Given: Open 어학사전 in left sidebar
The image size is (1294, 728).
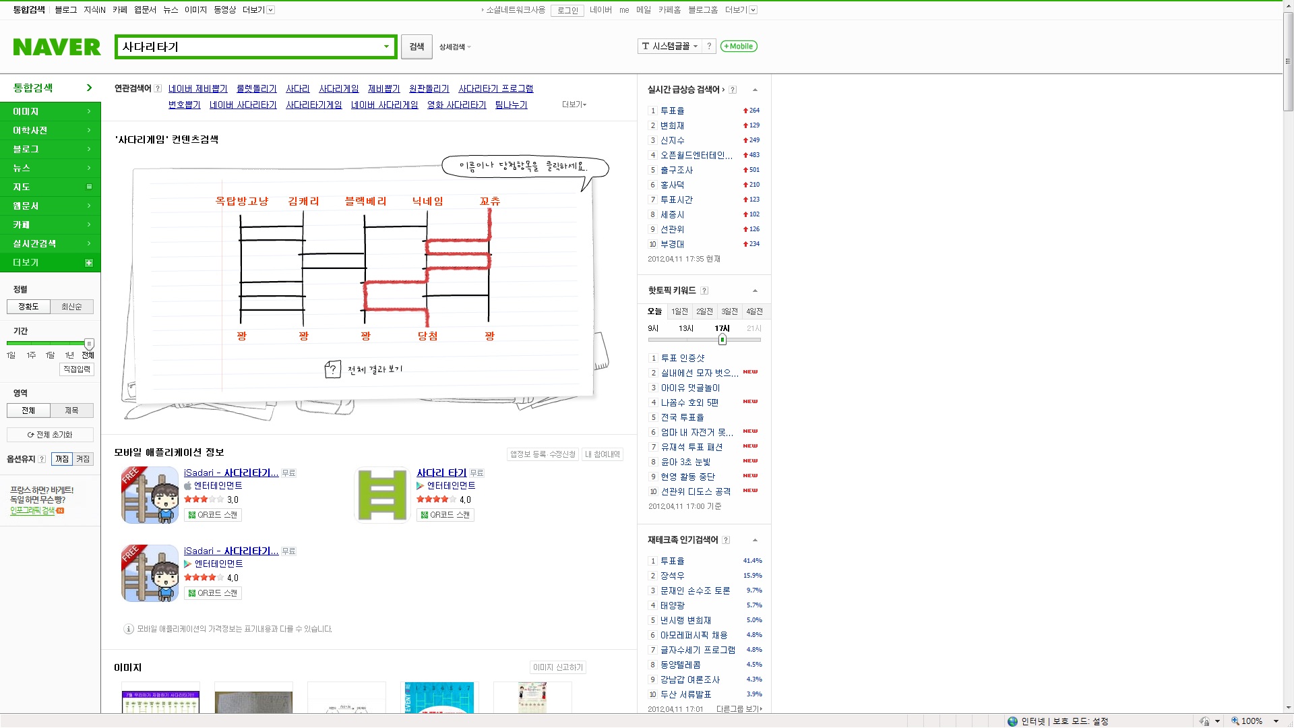Looking at the screenshot, I should [x=51, y=131].
